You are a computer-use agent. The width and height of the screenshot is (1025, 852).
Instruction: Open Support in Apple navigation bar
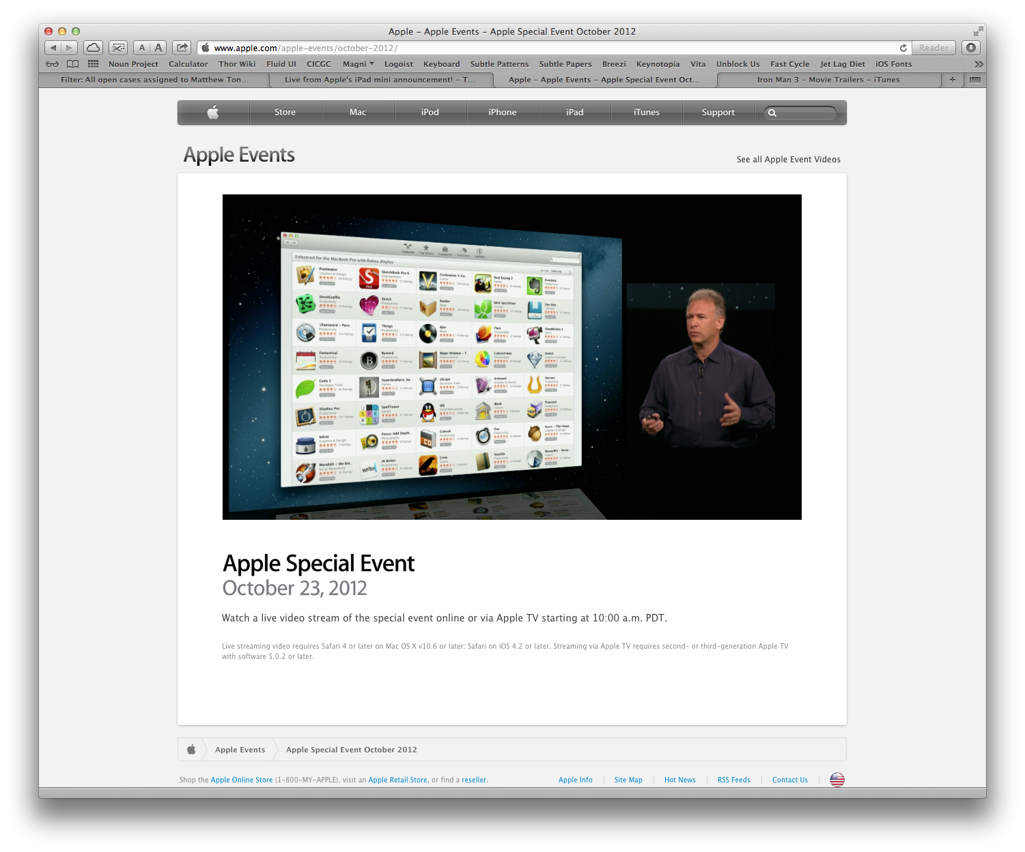click(x=718, y=113)
